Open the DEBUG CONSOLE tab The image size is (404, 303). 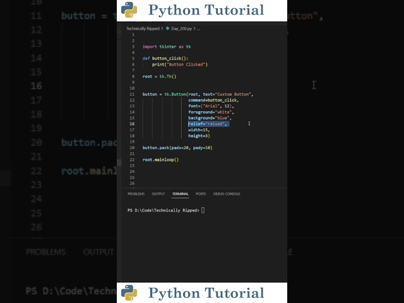tap(227, 194)
